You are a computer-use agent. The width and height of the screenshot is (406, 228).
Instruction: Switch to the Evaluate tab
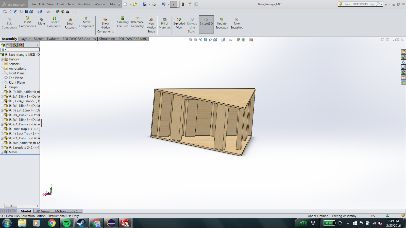53,39
